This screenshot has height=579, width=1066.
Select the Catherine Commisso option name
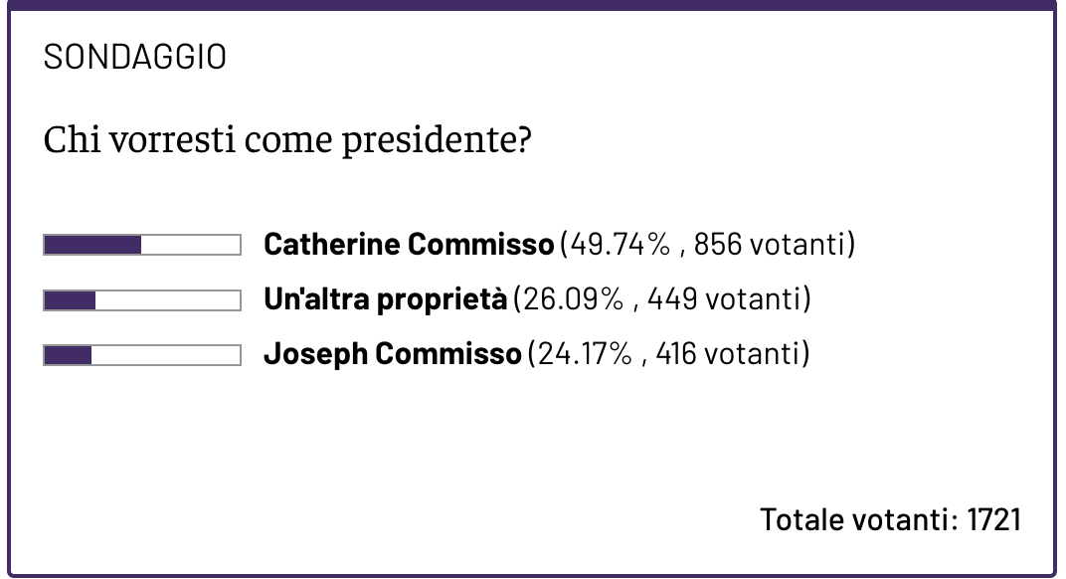(408, 245)
